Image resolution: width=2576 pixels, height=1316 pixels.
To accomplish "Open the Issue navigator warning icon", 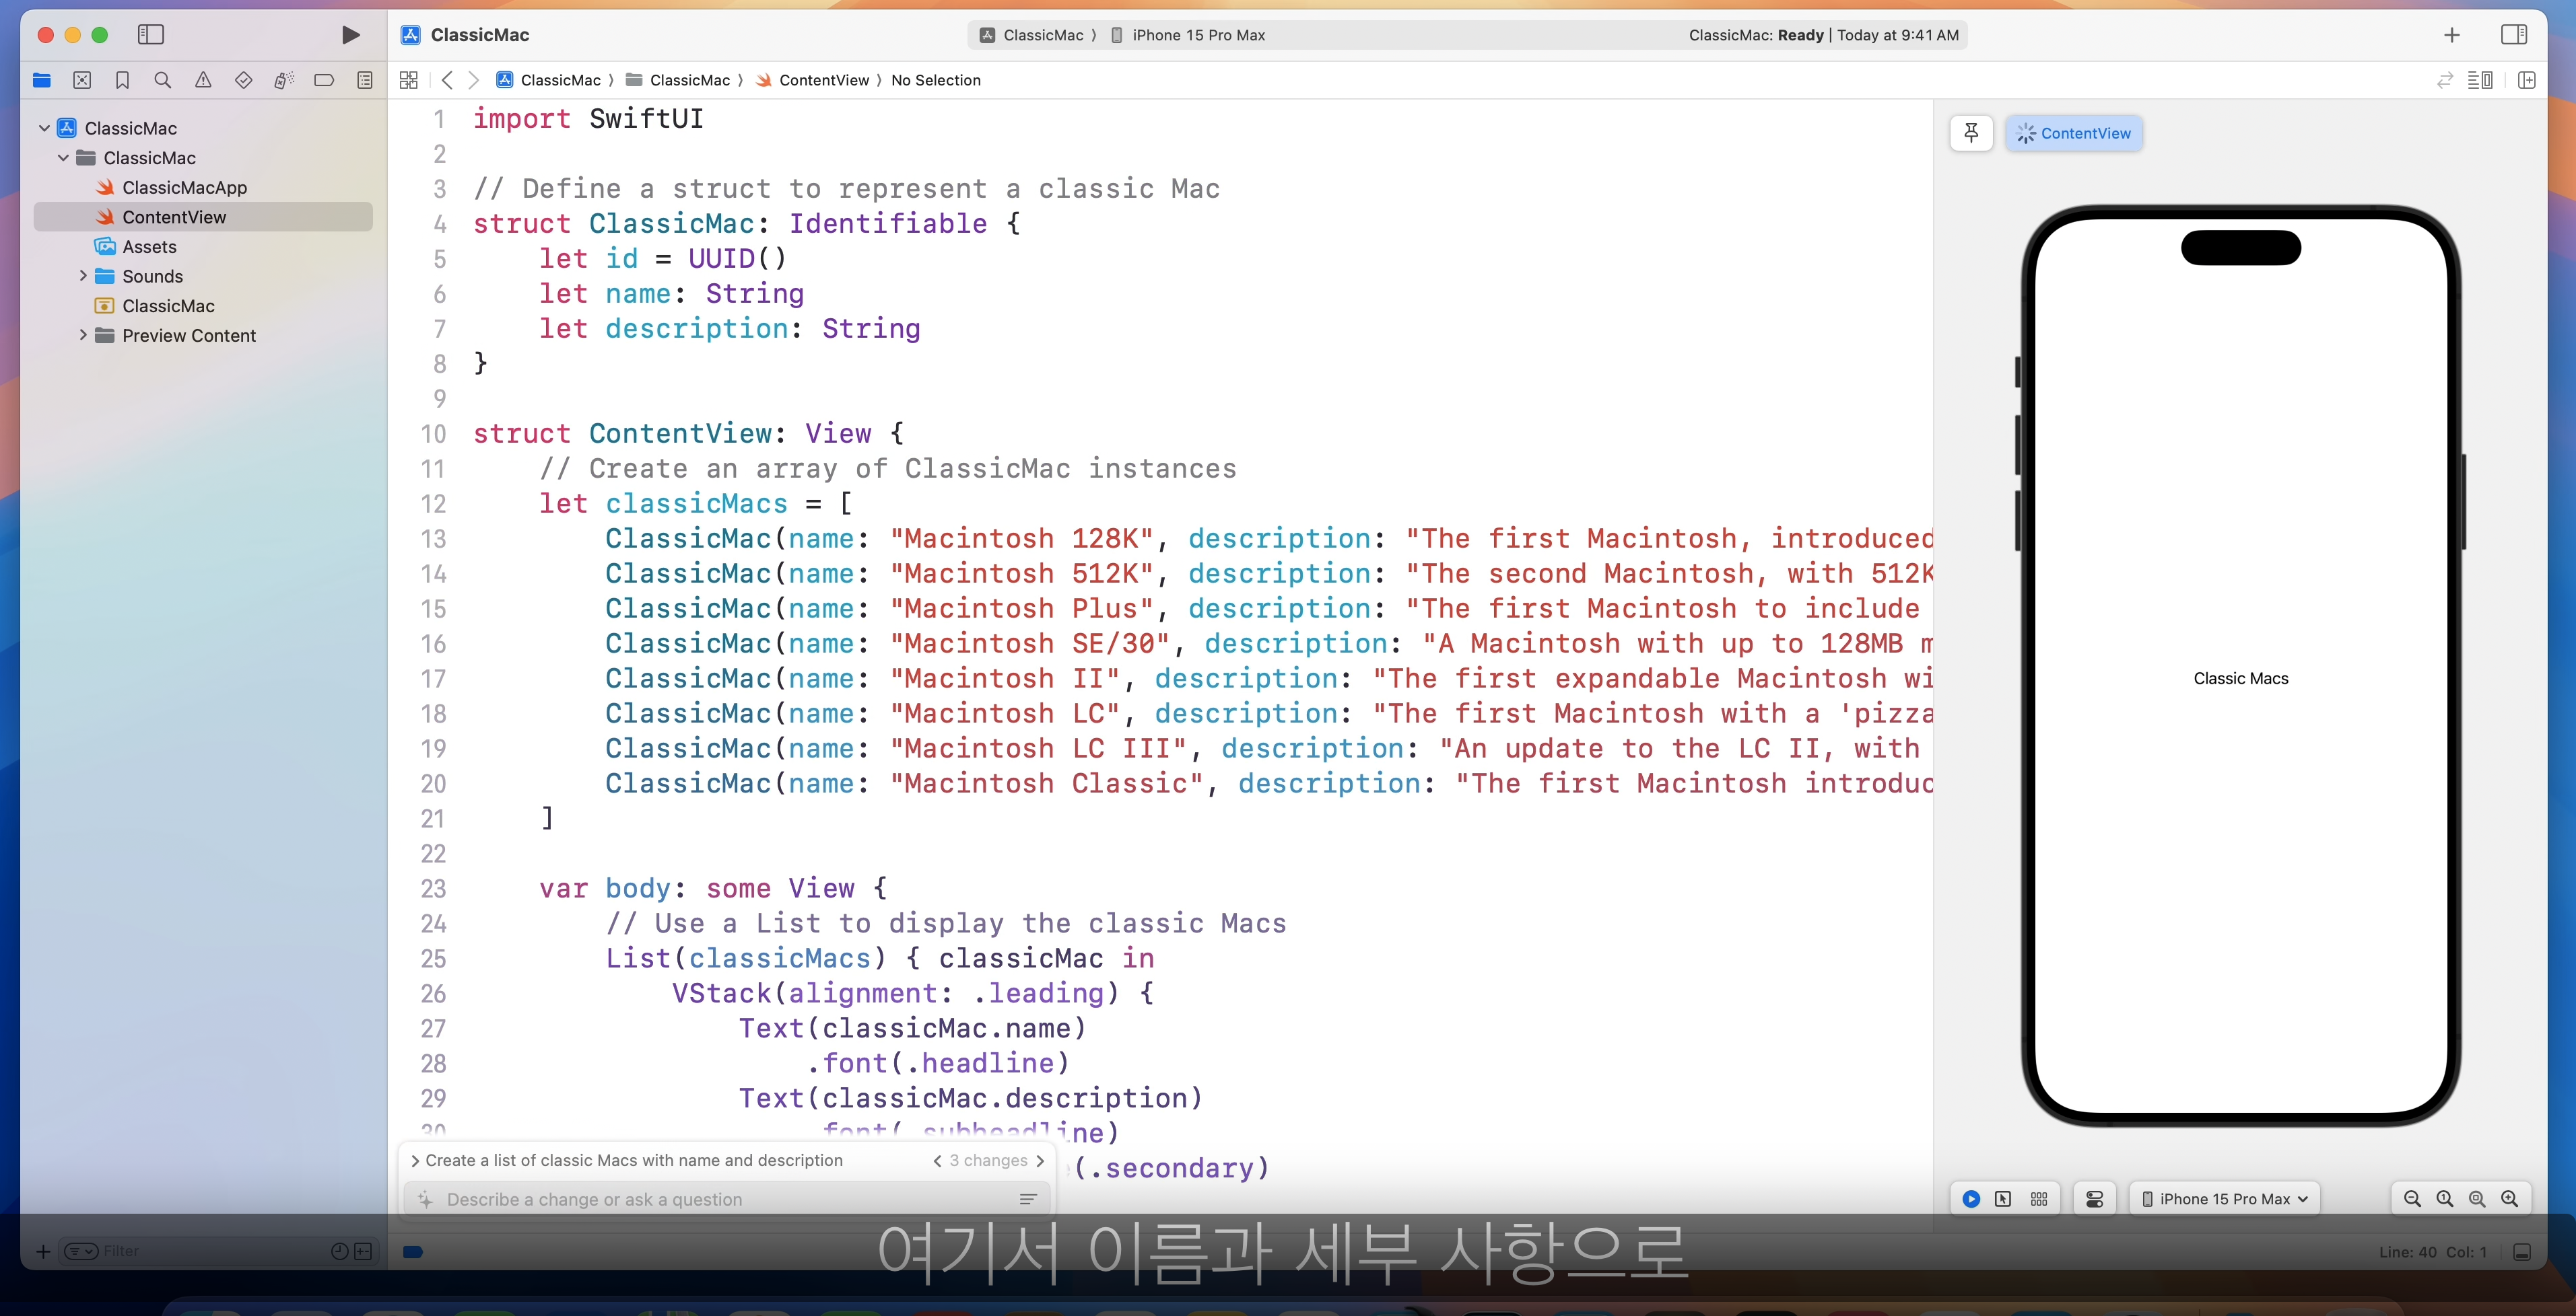I will [203, 80].
